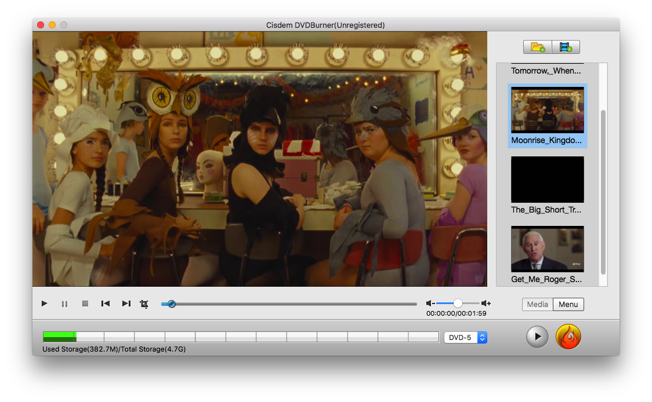
Task: Click the round preview play button
Action: click(537, 337)
